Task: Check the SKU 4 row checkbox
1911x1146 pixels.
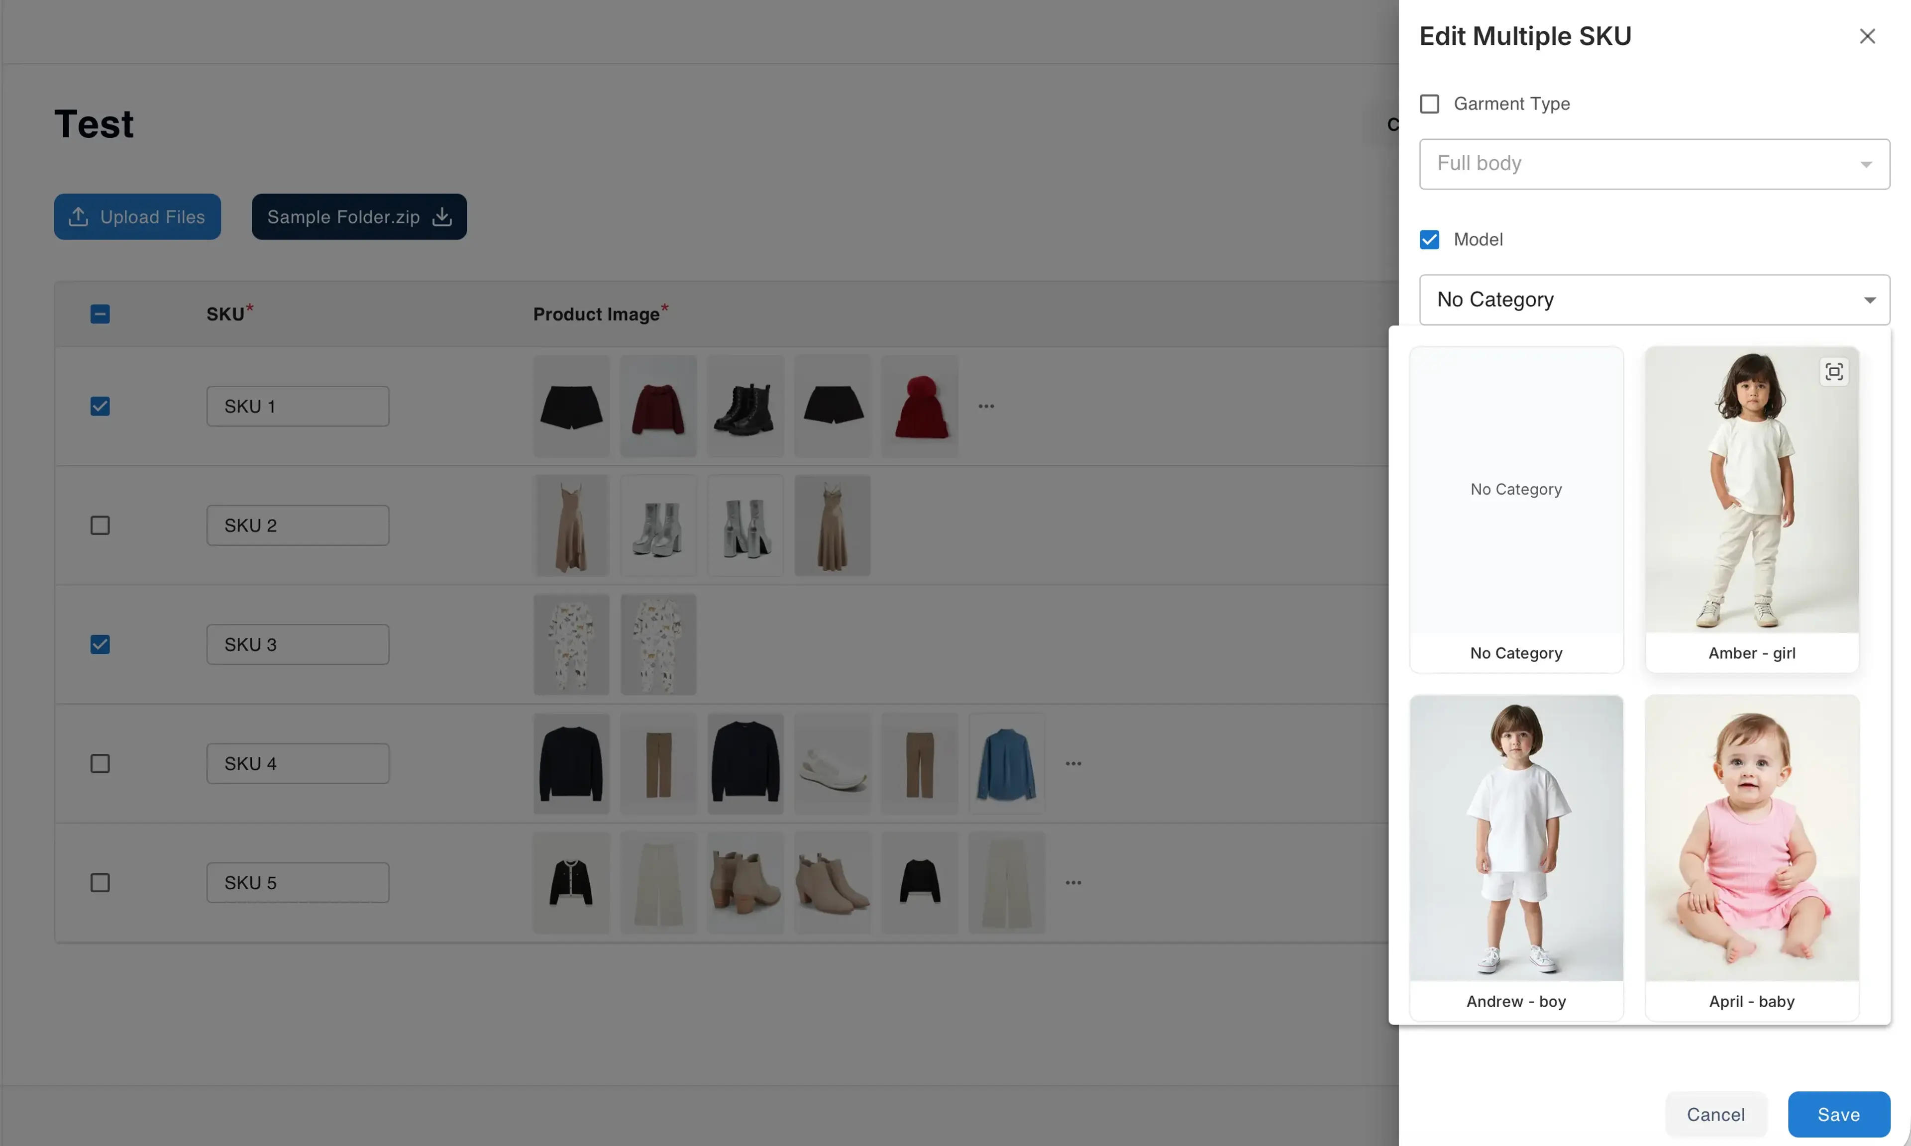Action: click(100, 764)
